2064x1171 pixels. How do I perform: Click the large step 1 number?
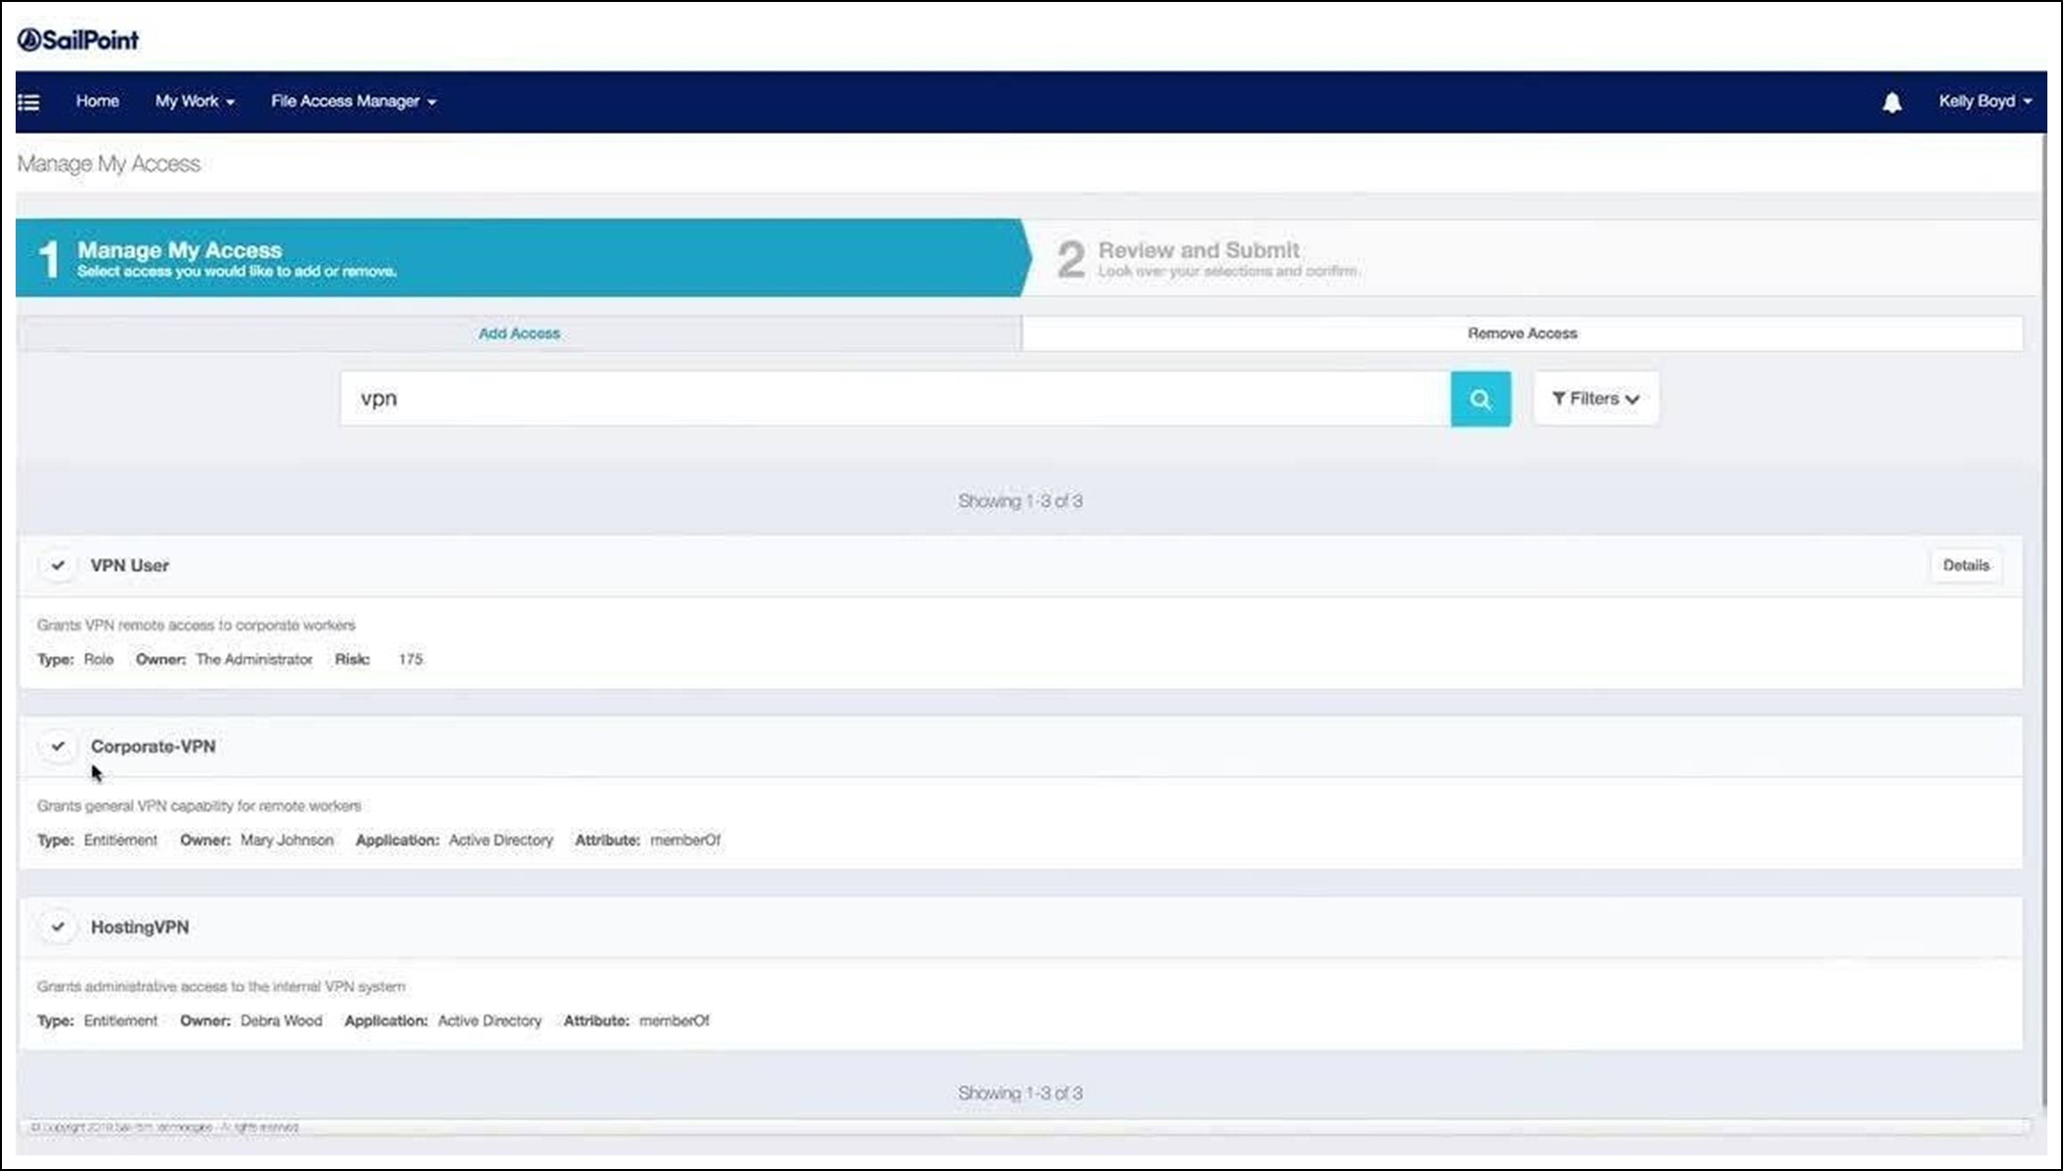(48, 259)
